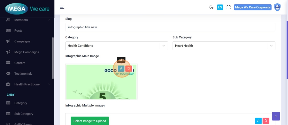The height and width of the screenshot is (125, 288).
Task: Click the Slug input field
Action: [x=170, y=27]
